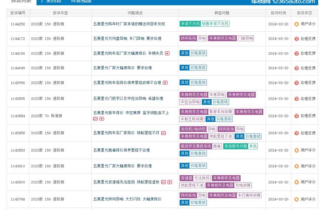The width and height of the screenshot is (327, 210).
Task: Open image icon for complaint 1143884
Action: 95,119
